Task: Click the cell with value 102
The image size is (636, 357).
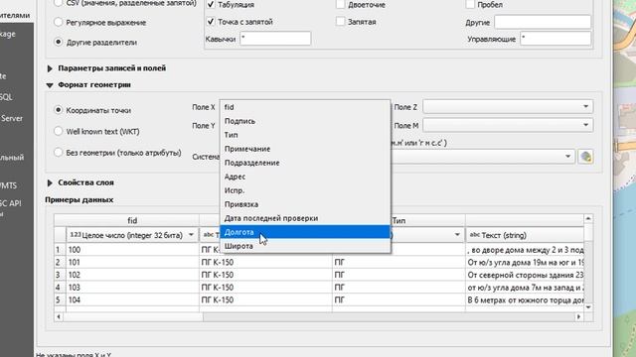Action: point(132,275)
